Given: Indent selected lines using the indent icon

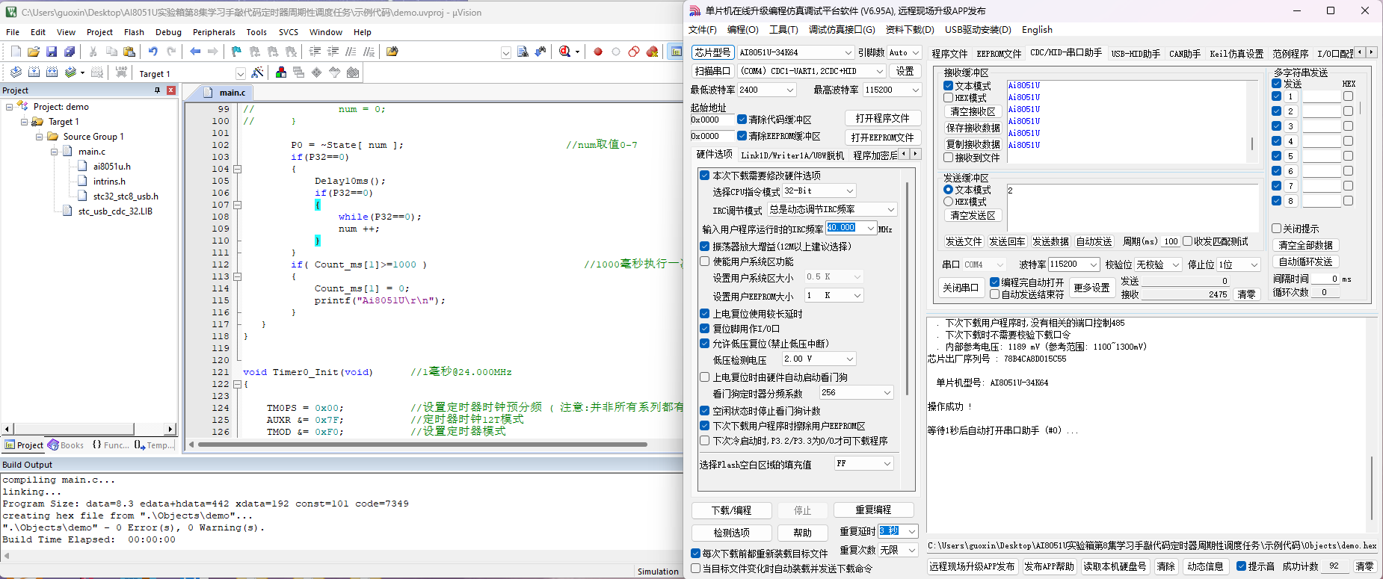Looking at the screenshot, I should [x=315, y=52].
